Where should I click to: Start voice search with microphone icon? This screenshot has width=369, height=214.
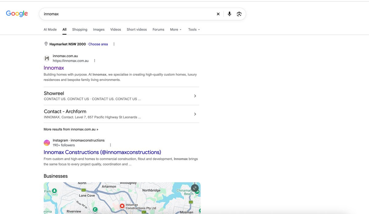coord(229,14)
